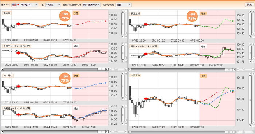255x134 pixels.
Task: Click 過去 label in 07/06 similar chart
Action: click(203, 47)
